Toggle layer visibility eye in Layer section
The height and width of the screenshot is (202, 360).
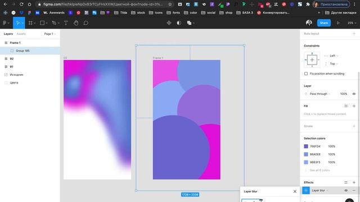354,94
